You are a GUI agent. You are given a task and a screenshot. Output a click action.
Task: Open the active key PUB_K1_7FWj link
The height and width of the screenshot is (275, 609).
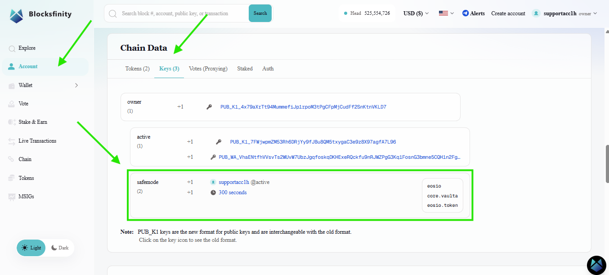313,142
